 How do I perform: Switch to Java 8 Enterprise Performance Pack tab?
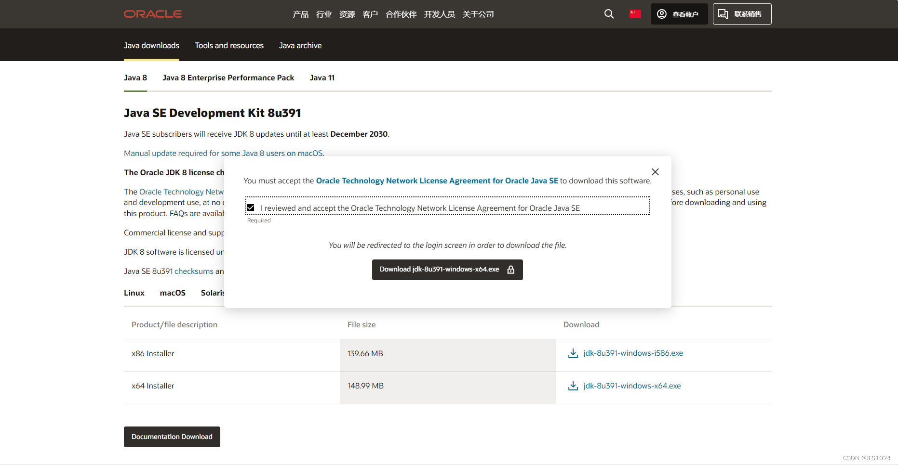coord(228,77)
